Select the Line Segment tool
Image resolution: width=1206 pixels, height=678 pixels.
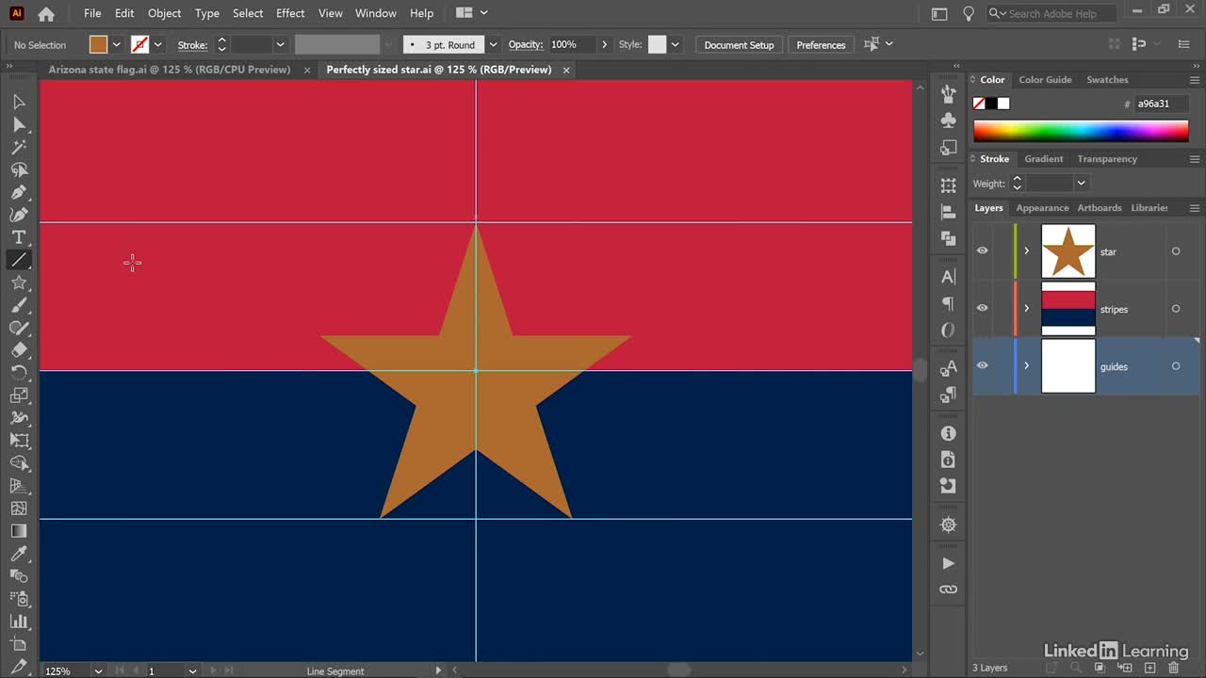pyautogui.click(x=19, y=260)
